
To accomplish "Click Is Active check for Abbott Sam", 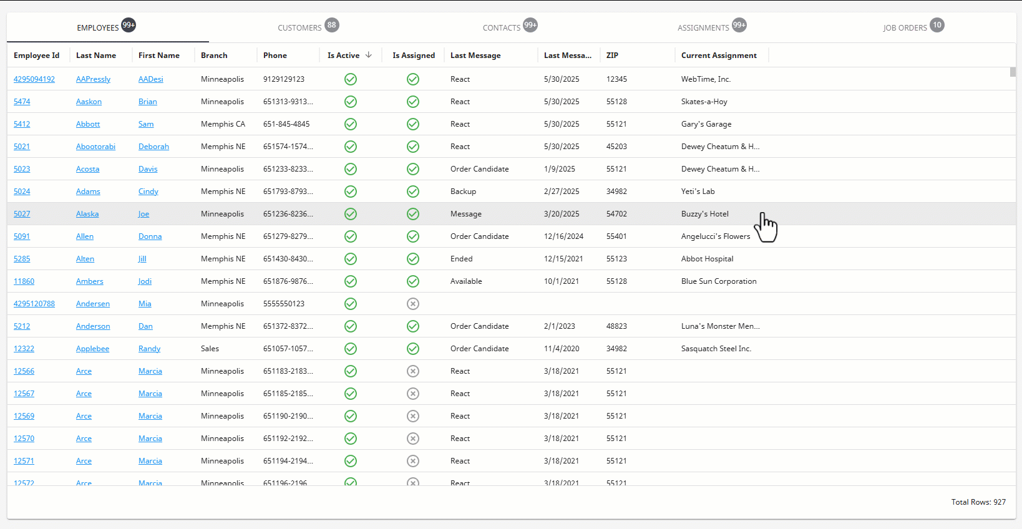I will pos(351,124).
